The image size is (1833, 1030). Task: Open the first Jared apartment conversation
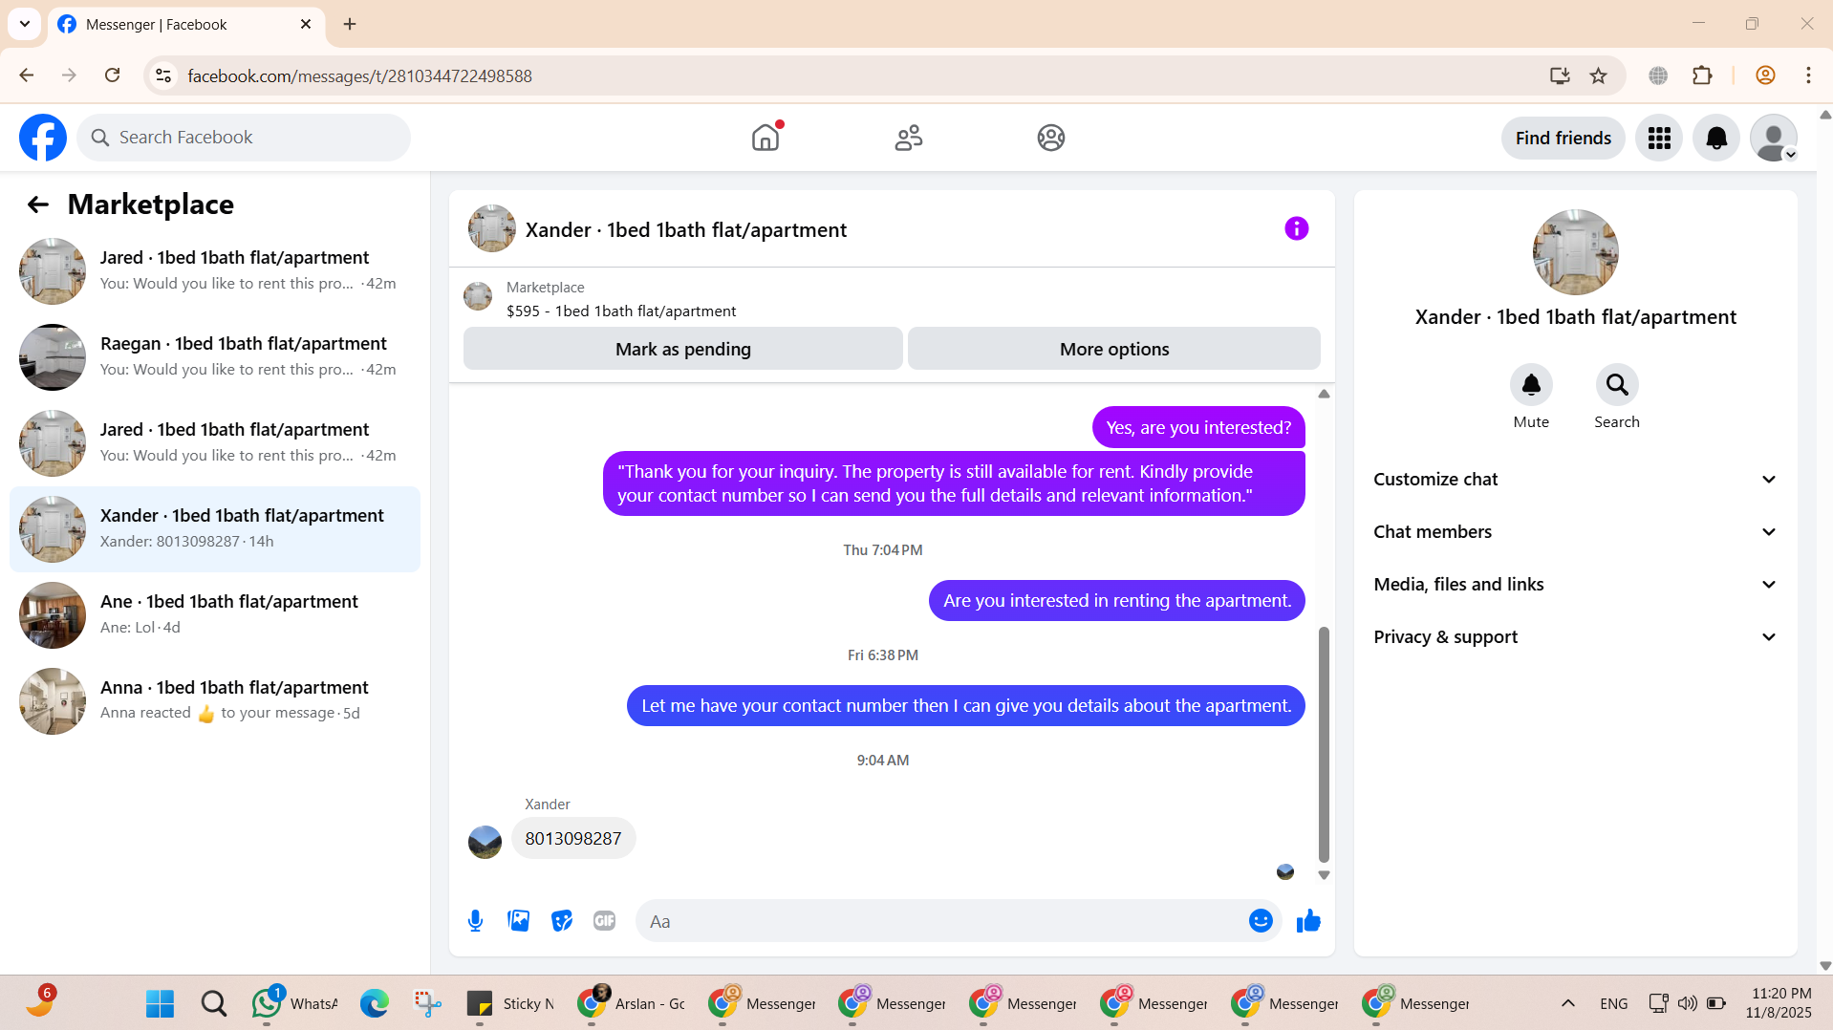click(x=215, y=271)
